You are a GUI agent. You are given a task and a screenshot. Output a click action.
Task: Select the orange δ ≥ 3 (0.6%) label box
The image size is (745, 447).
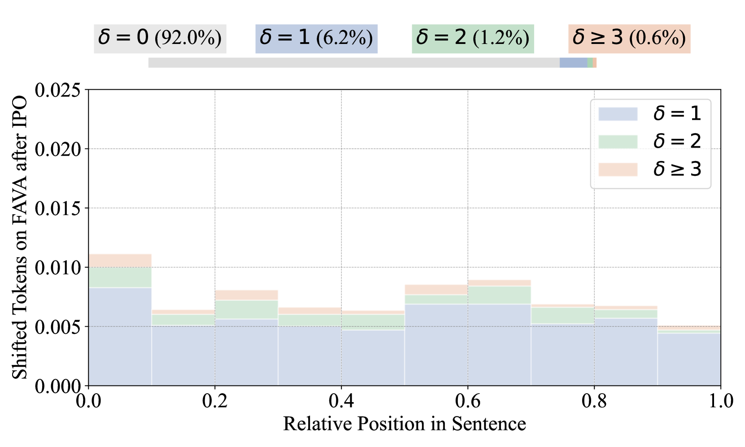(x=629, y=39)
